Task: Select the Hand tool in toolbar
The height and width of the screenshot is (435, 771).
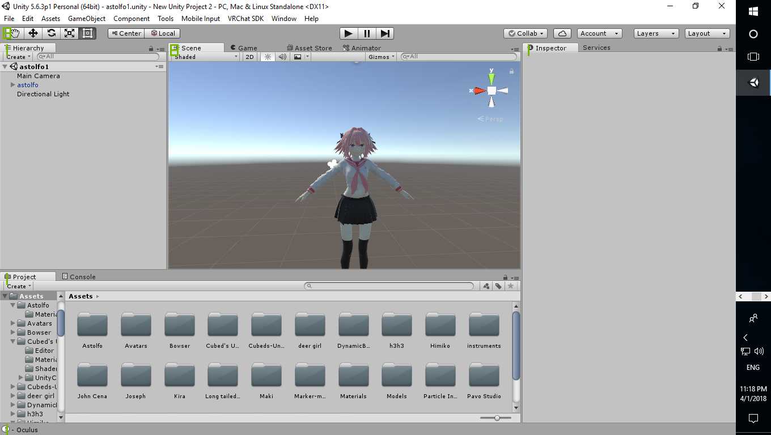Action: 15,33
